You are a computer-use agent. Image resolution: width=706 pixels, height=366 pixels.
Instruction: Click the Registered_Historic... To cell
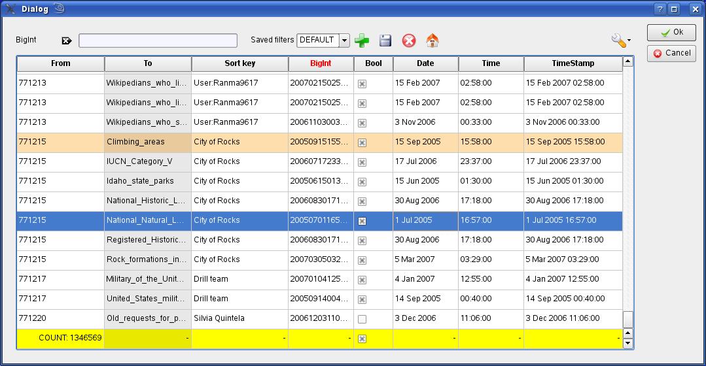coord(148,240)
